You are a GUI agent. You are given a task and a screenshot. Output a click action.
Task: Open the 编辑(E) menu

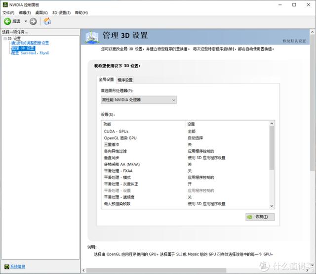pos(25,13)
